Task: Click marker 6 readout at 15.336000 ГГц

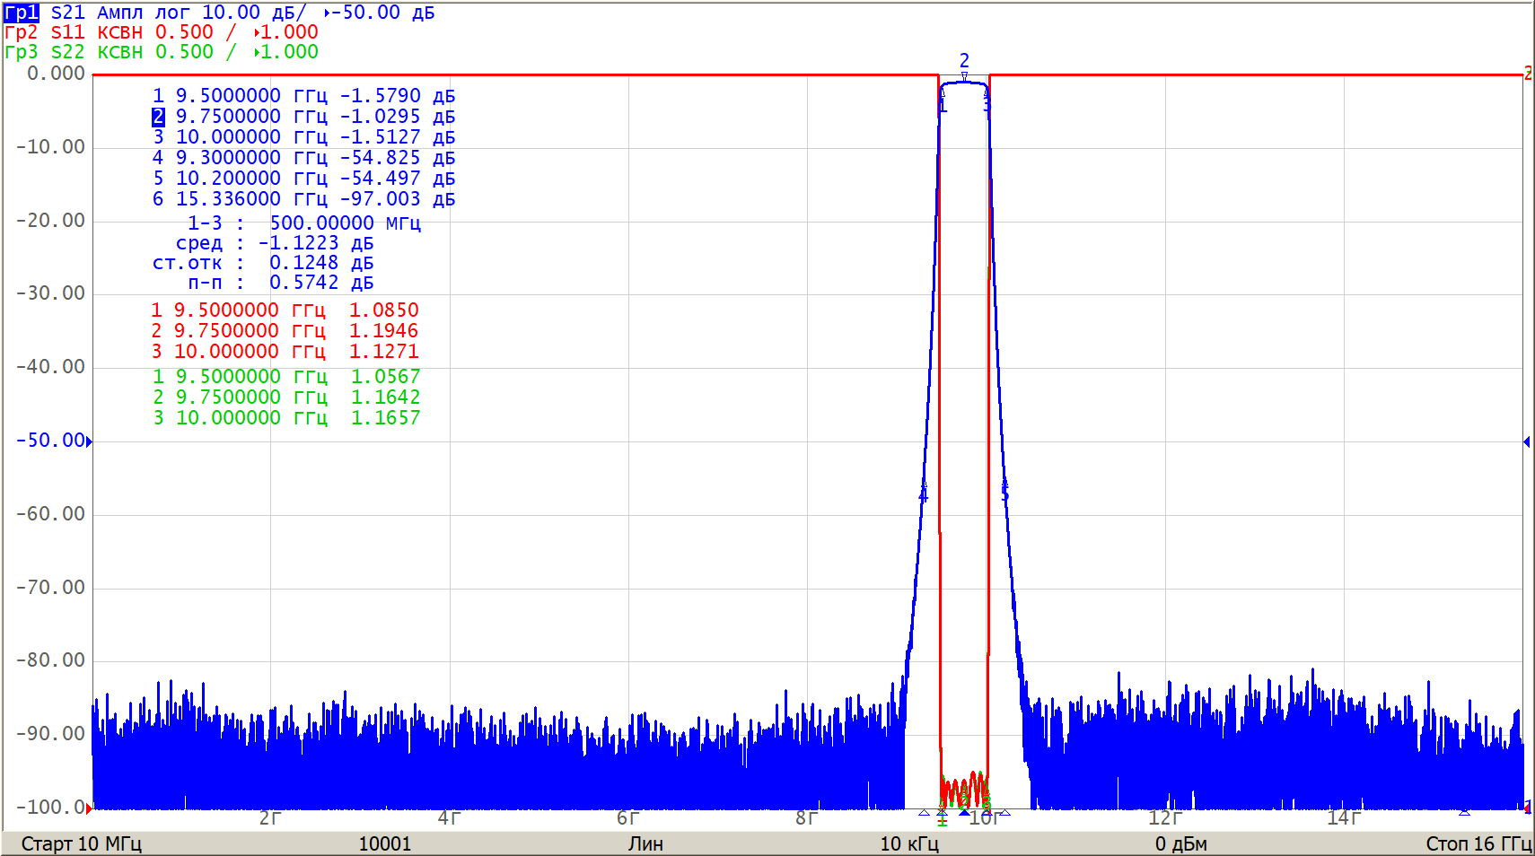Action: coord(303,199)
